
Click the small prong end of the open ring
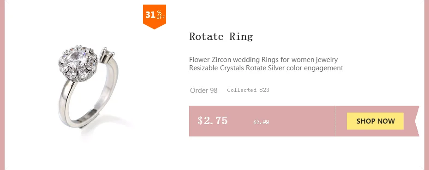click(107, 54)
